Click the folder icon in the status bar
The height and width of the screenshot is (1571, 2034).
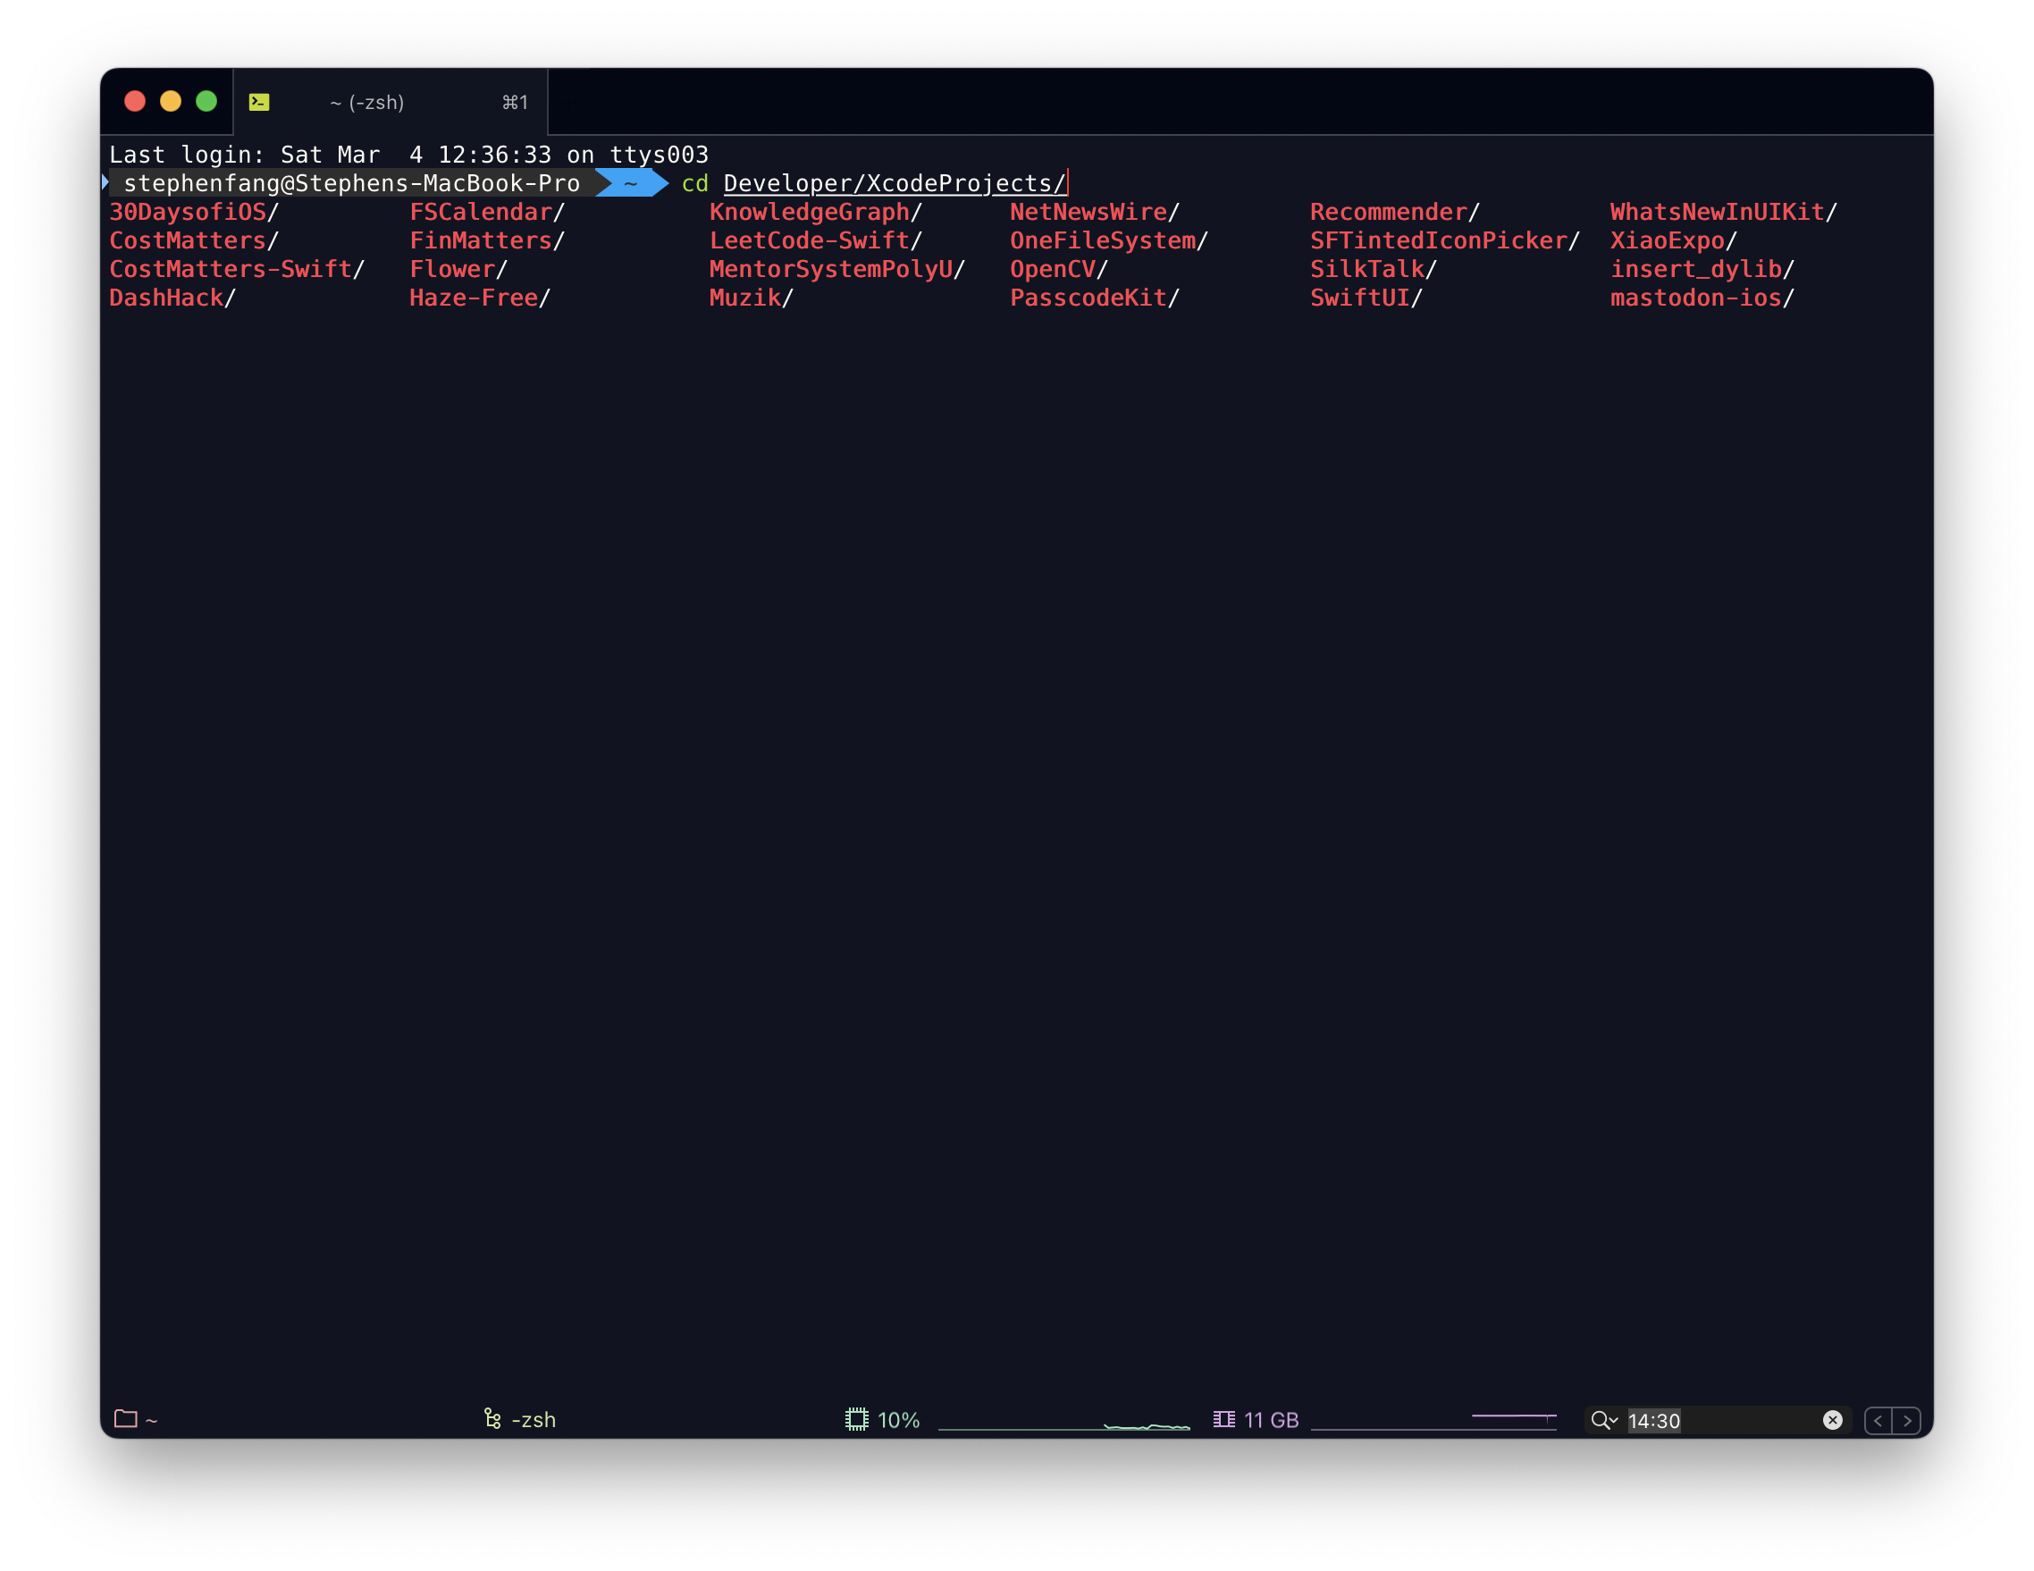126,1418
